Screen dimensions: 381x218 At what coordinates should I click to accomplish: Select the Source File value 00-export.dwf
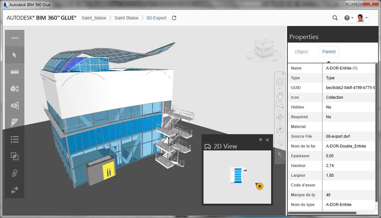point(338,136)
